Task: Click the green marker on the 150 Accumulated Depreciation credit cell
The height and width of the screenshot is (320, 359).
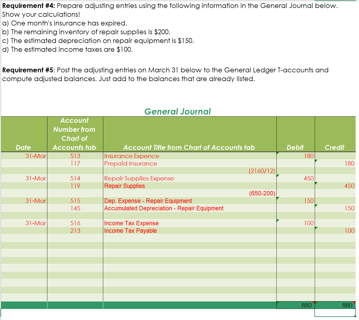Action: coord(316,205)
